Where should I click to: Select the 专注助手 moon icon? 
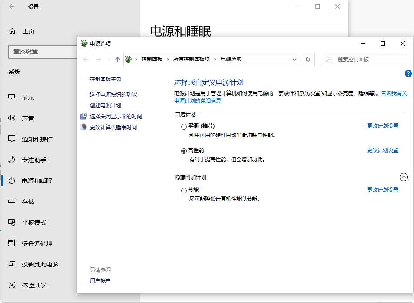pos(12,160)
